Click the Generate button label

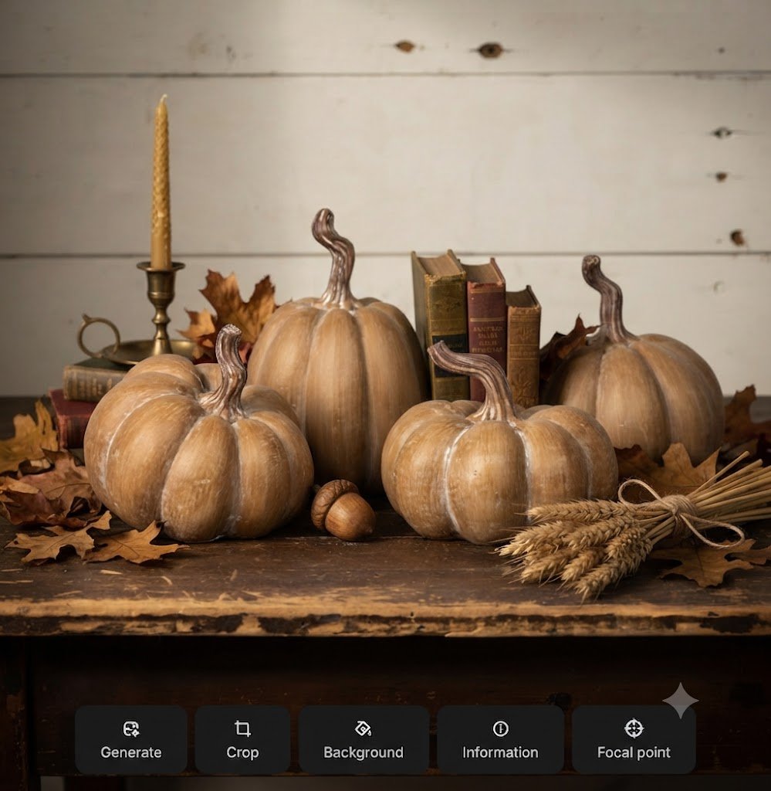(x=131, y=752)
